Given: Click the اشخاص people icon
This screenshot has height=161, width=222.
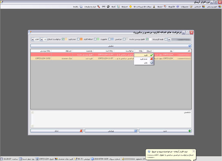Looking at the screenshot, I should pyautogui.click(x=203, y=7).
